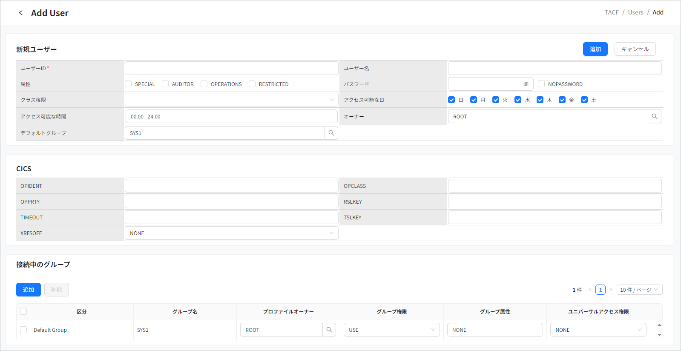Click the search icon in オーナー field
The width and height of the screenshot is (681, 351).
click(654, 116)
